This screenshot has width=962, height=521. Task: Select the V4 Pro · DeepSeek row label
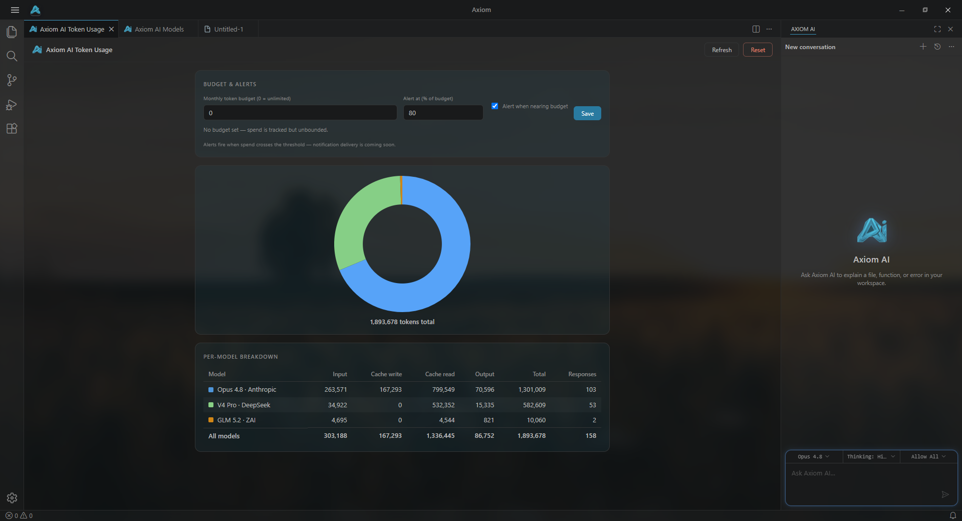pos(244,405)
